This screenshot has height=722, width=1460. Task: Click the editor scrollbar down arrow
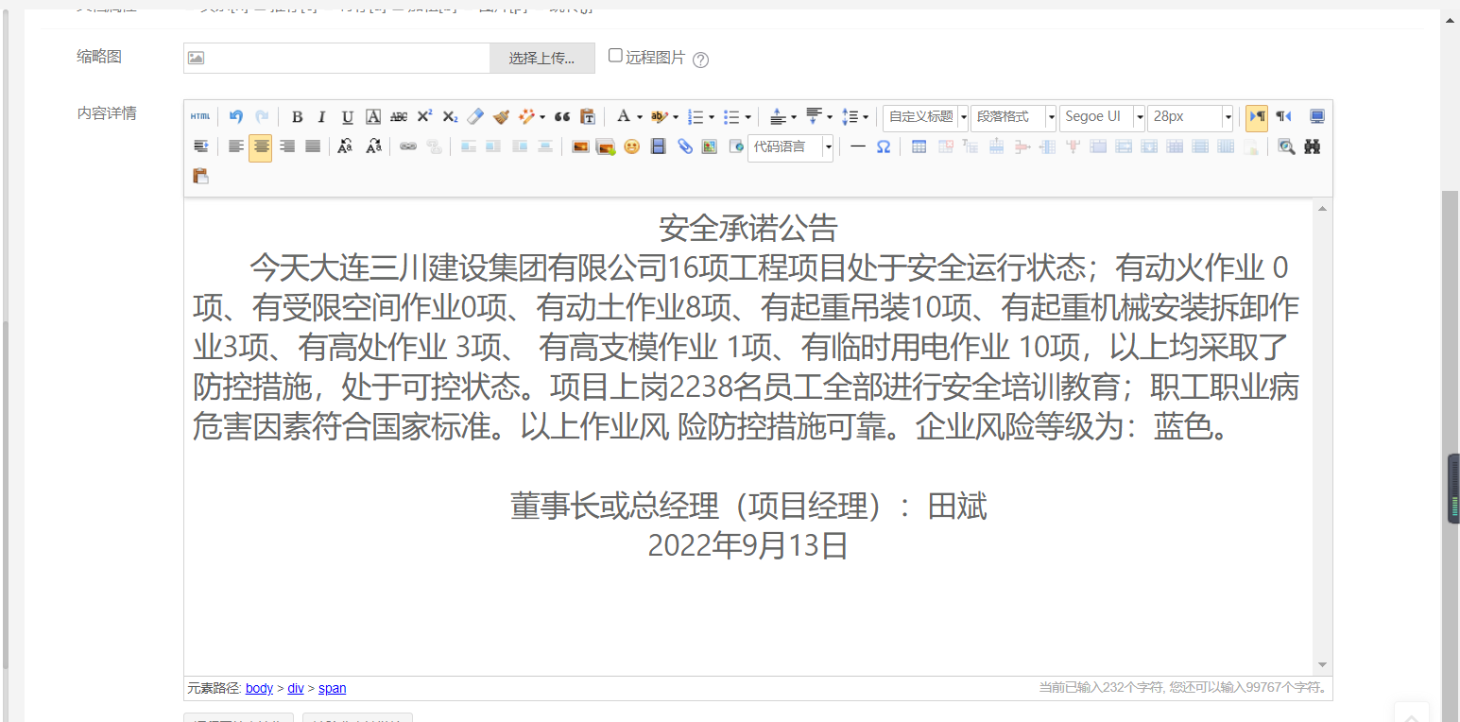tap(1322, 665)
